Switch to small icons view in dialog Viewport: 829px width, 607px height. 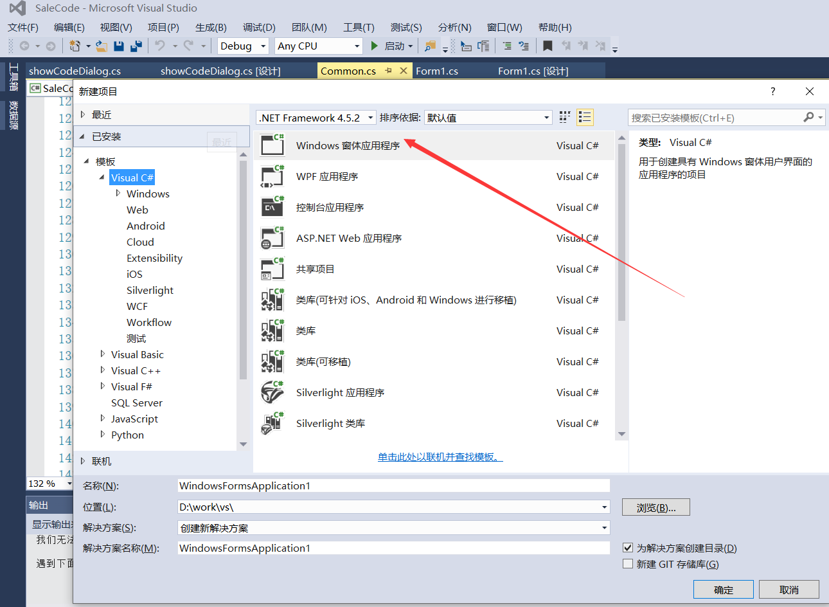(565, 117)
